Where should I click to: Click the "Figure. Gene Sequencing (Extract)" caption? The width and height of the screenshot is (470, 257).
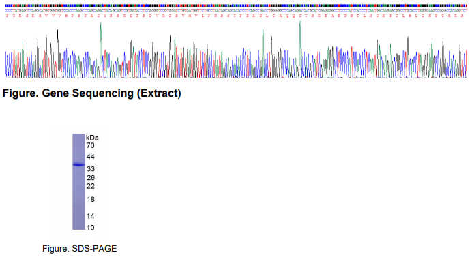91,93
